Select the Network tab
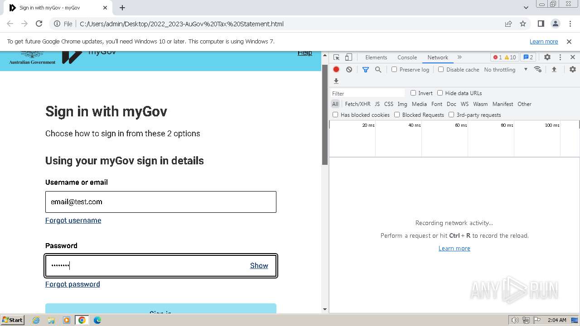 [438, 57]
